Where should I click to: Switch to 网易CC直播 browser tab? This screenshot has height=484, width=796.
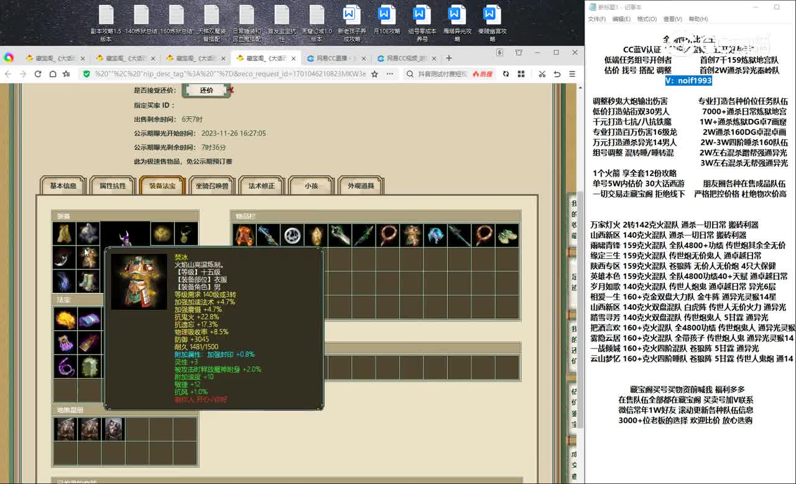[x=336, y=58]
